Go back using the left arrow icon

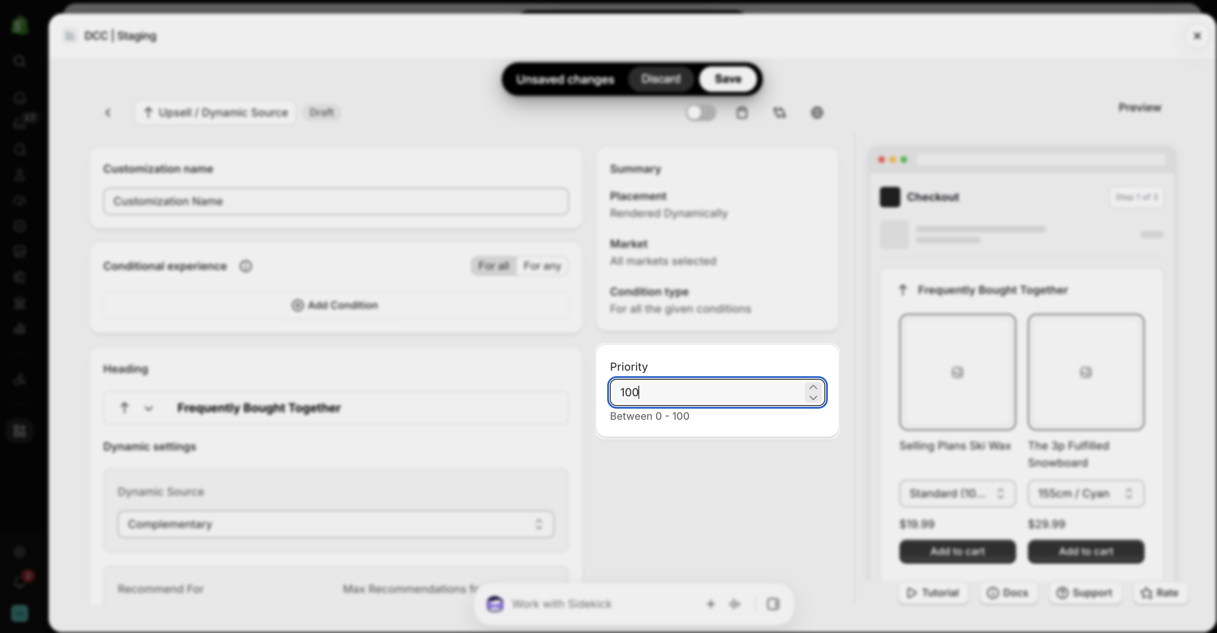(x=108, y=113)
